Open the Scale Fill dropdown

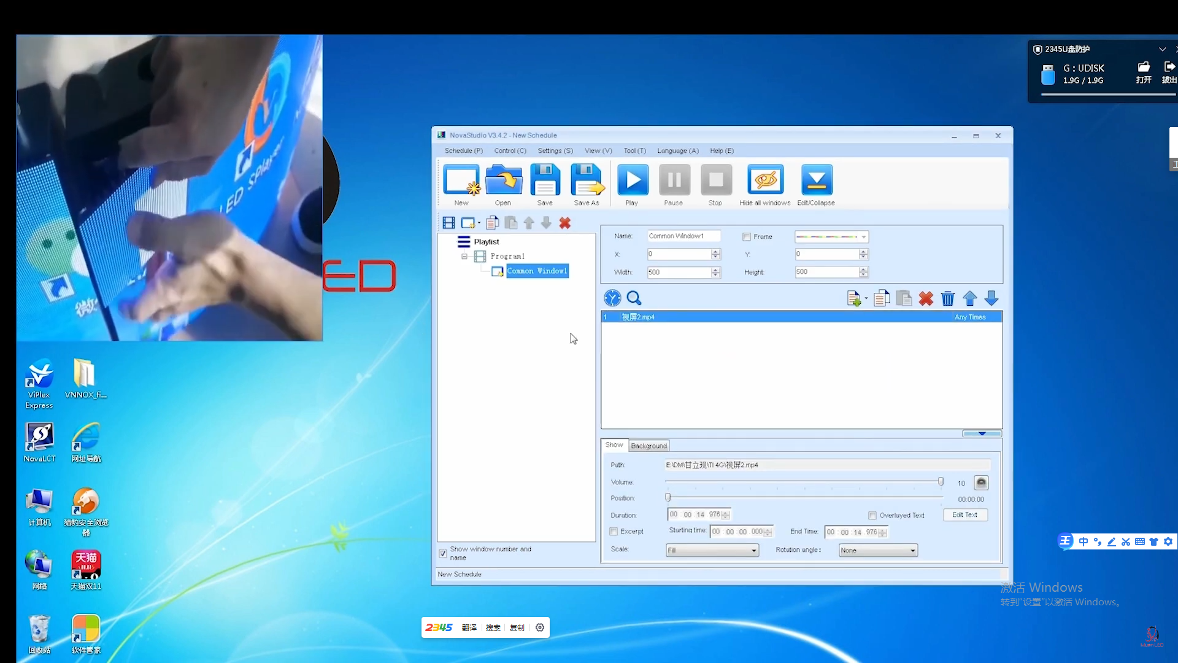coord(712,551)
